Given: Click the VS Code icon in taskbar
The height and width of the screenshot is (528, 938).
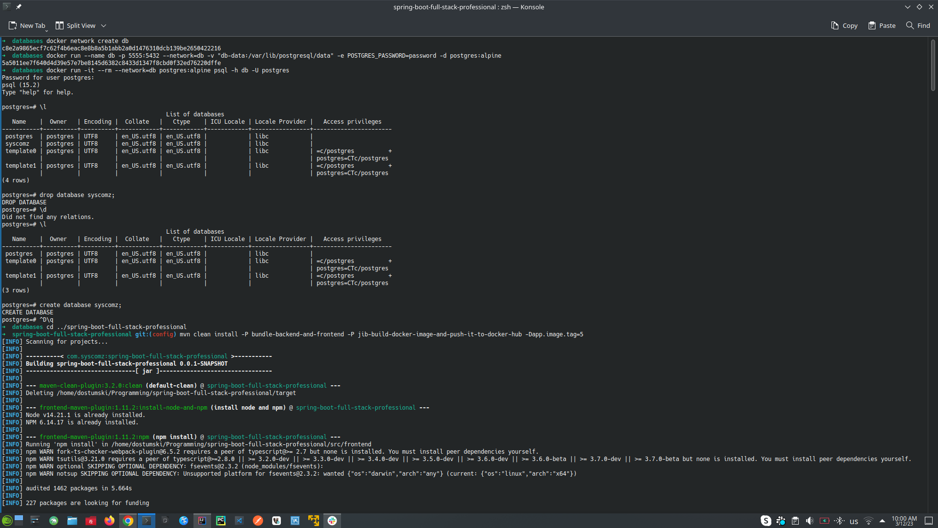Looking at the screenshot, I should (x=239, y=521).
